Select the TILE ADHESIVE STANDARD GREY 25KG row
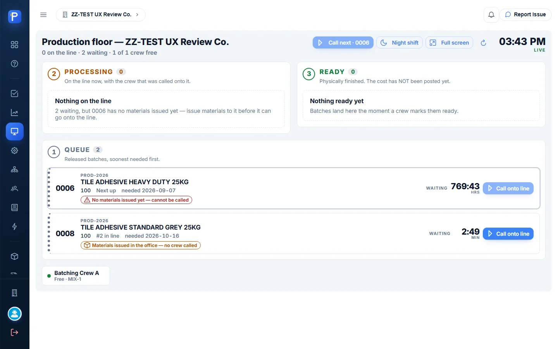Viewport: 558px width, 349px height. click(x=294, y=233)
